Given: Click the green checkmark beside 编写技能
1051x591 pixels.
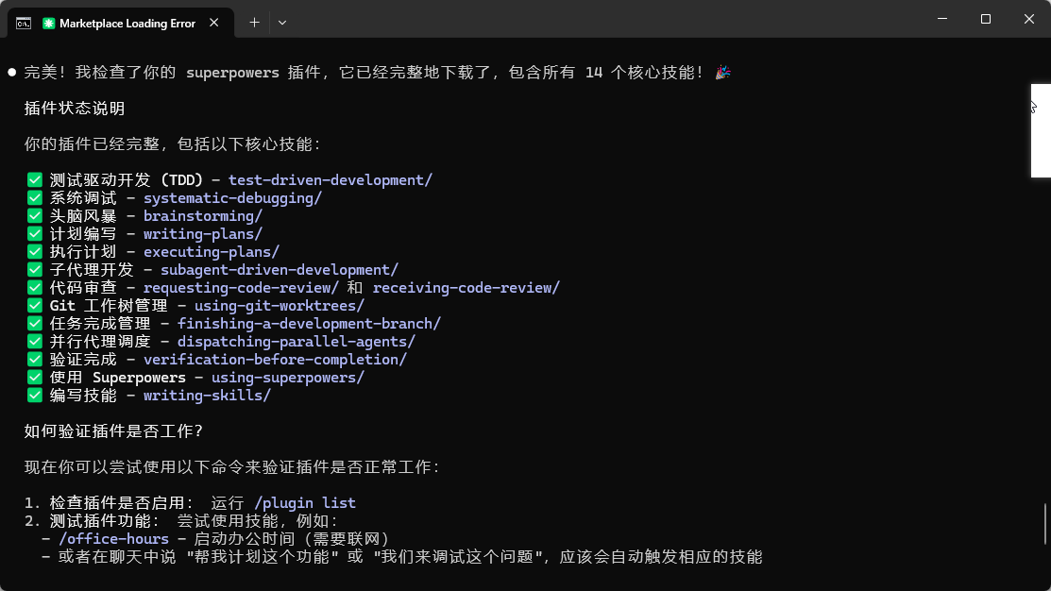Looking at the screenshot, I should point(35,396).
